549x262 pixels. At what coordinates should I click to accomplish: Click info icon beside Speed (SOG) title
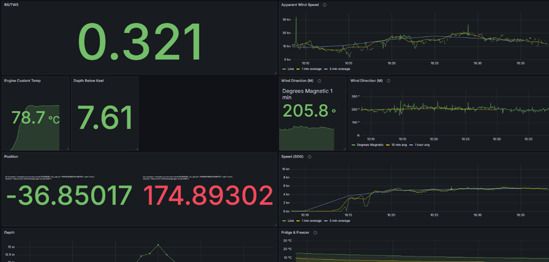pyautogui.click(x=310, y=156)
